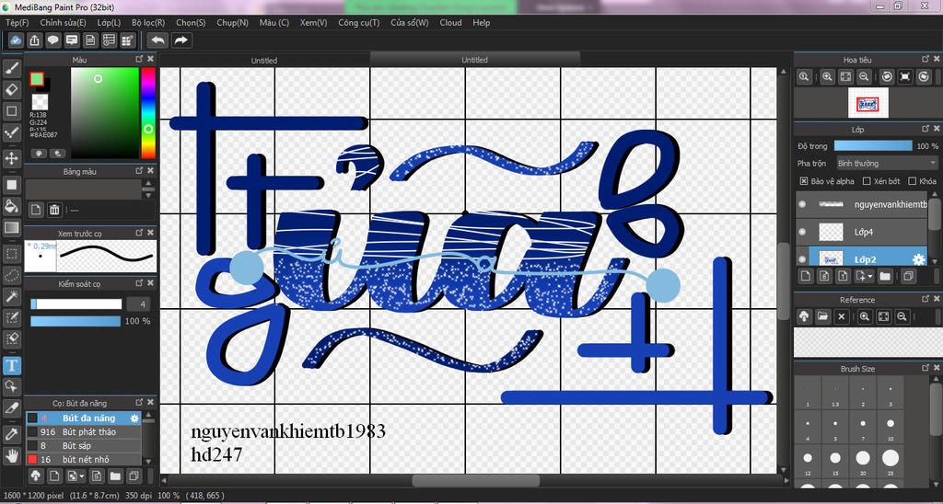This screenshot has height=504, width=943.
Task: Zoom out the Navigator view
Action: [x=863, y=77]
